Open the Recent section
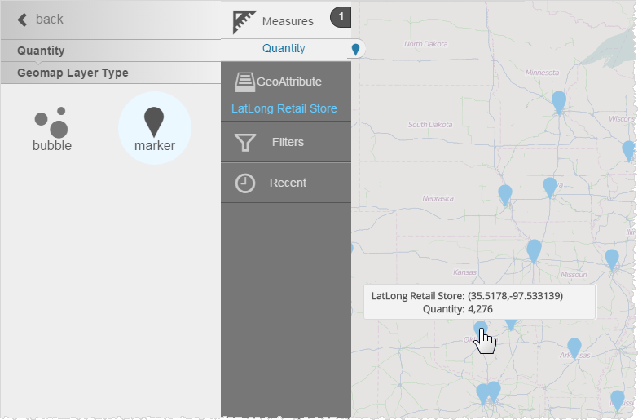 (x=288, y=183)
